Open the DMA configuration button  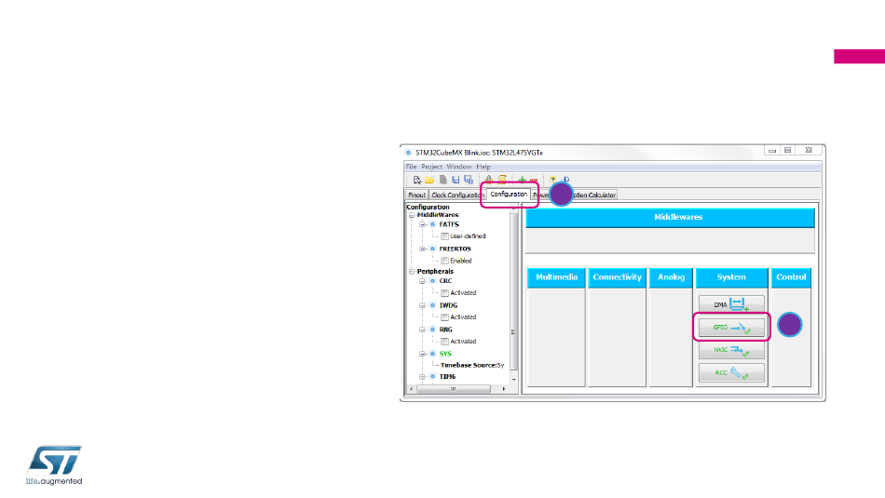click(x=731, y=304)
